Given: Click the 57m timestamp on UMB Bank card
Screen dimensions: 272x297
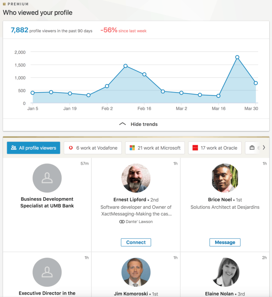Looking at the screenshot, I should (85, 164).
